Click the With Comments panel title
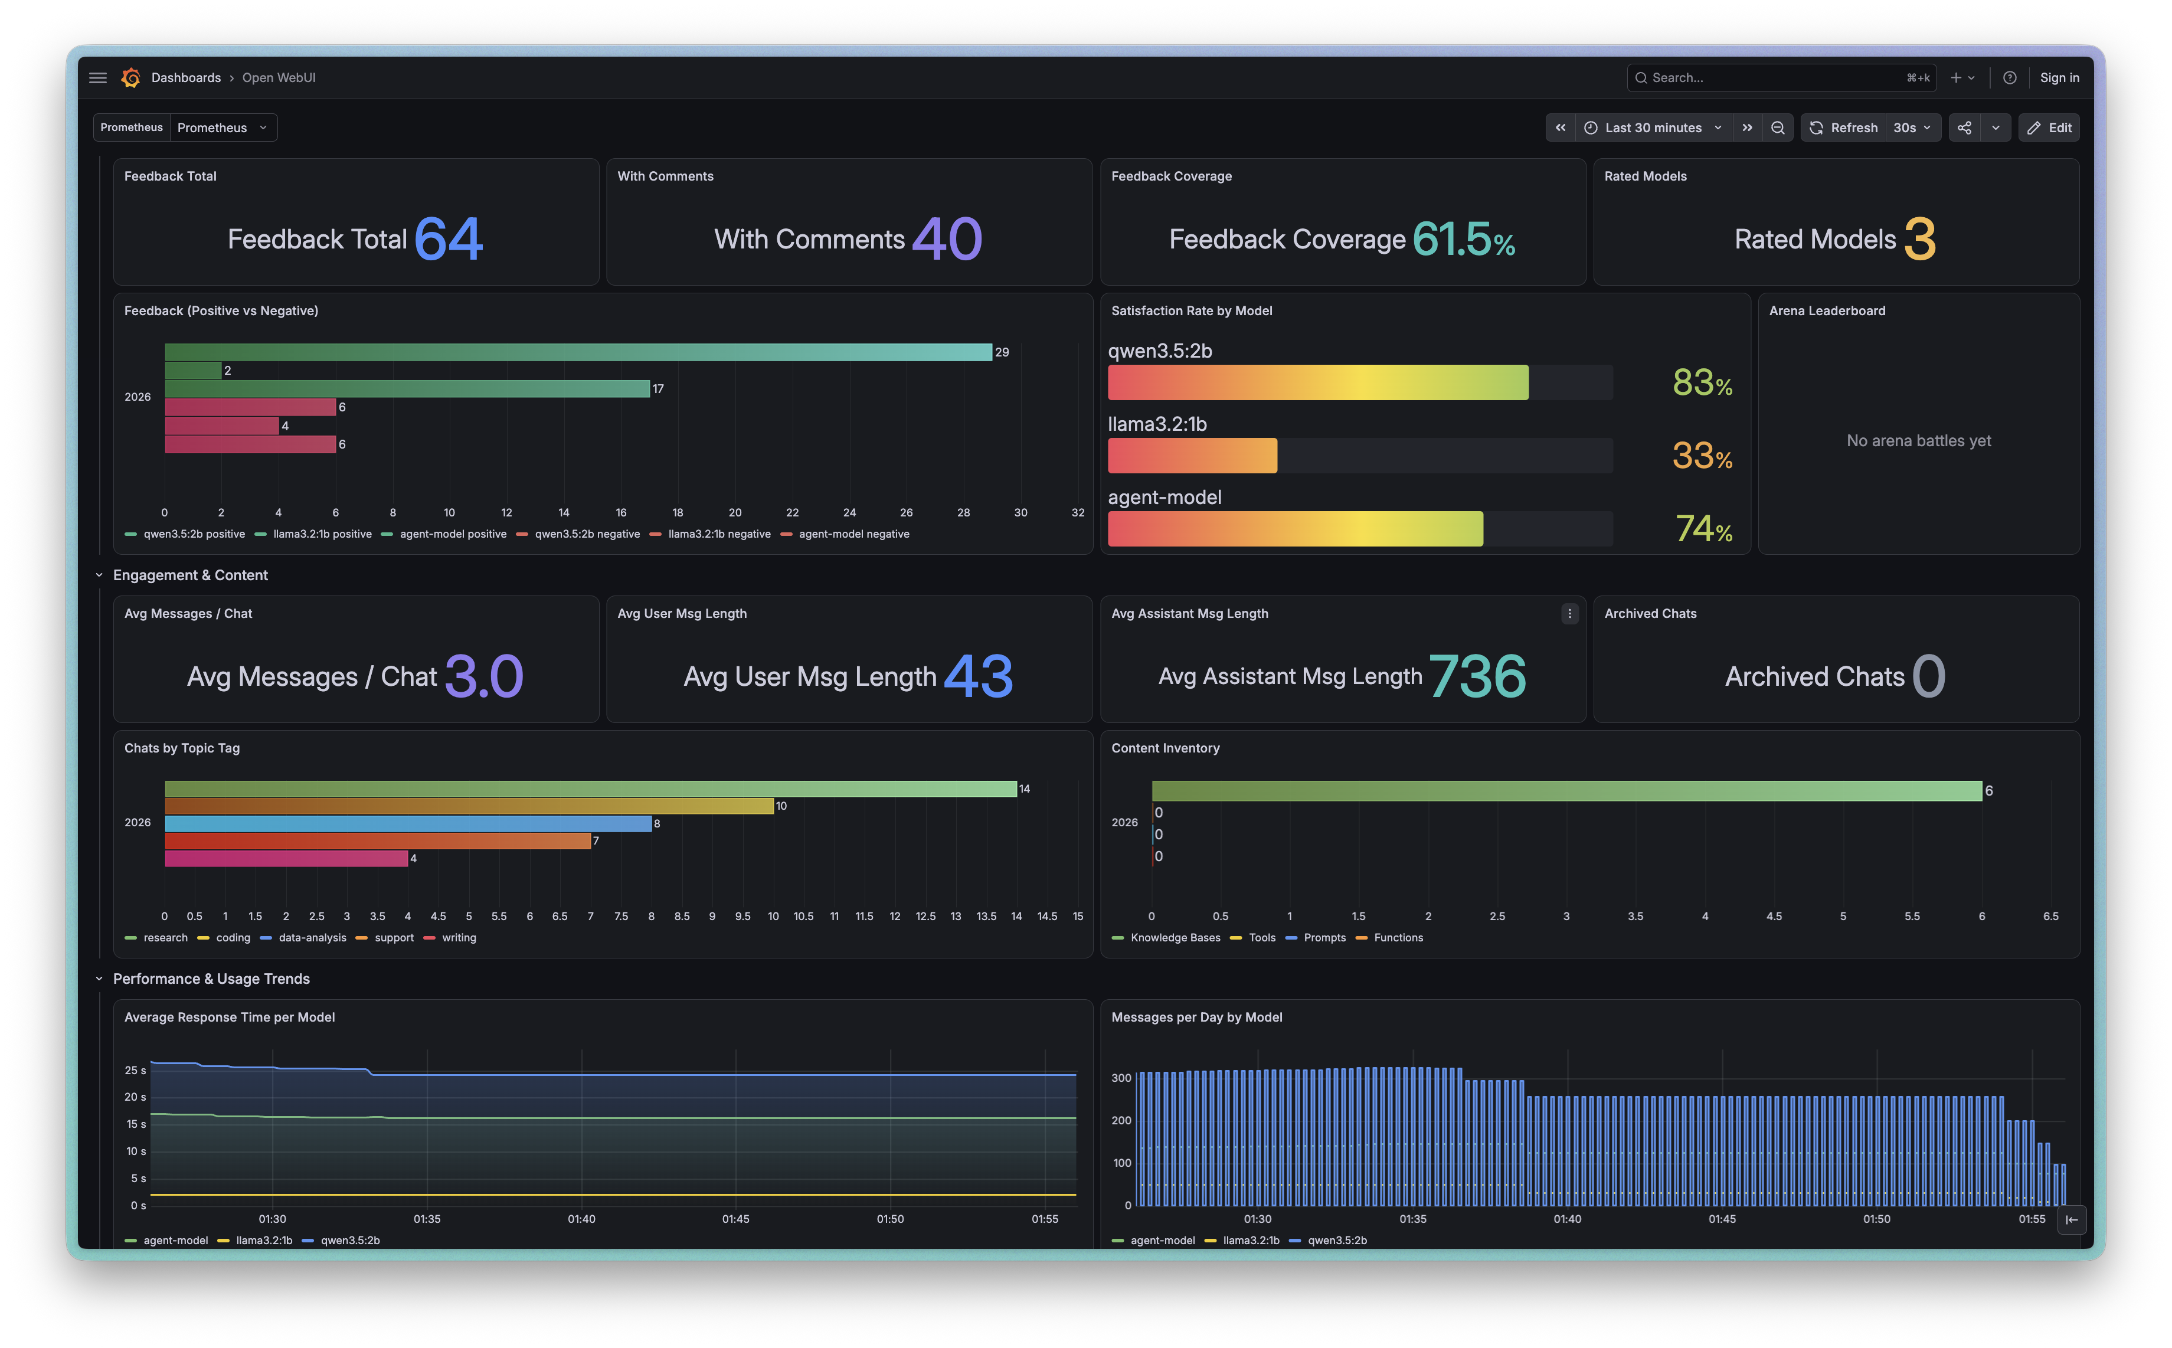Viewport: 2172px width, 1348px height. tap(665, 176)
